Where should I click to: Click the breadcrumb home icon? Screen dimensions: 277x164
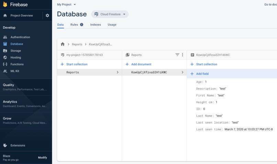(63, 44)
